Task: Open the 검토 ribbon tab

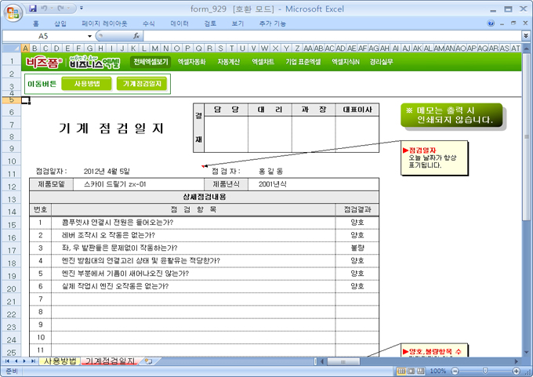Action: pos(210,24)
